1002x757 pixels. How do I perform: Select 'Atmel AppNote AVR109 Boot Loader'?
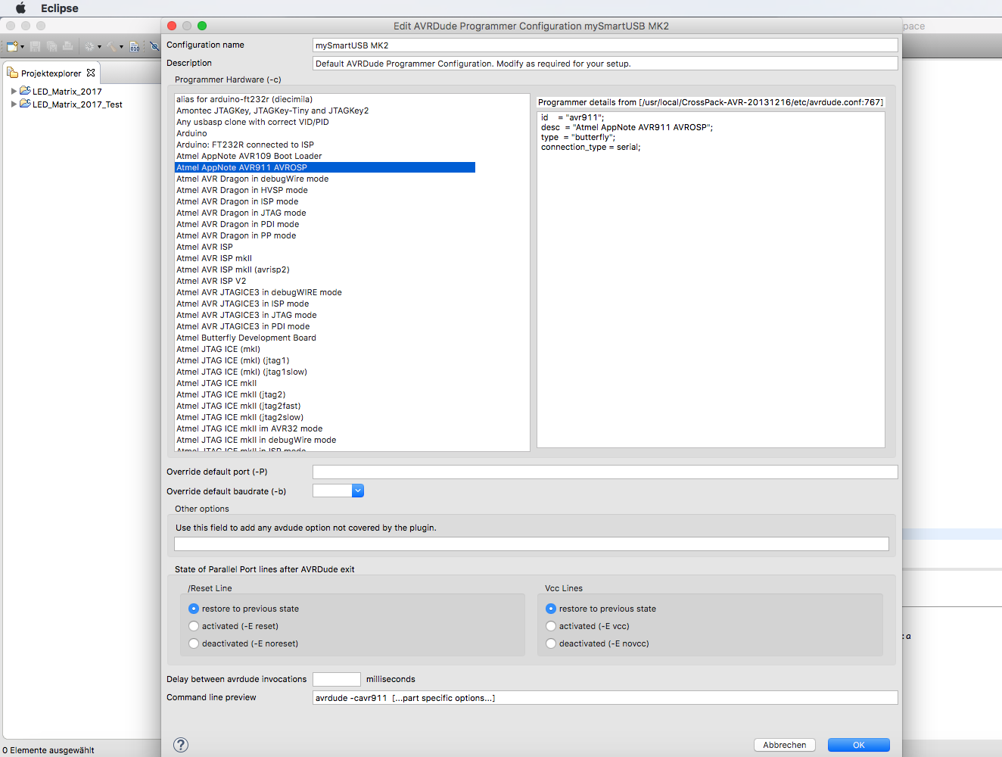[249, 156]
